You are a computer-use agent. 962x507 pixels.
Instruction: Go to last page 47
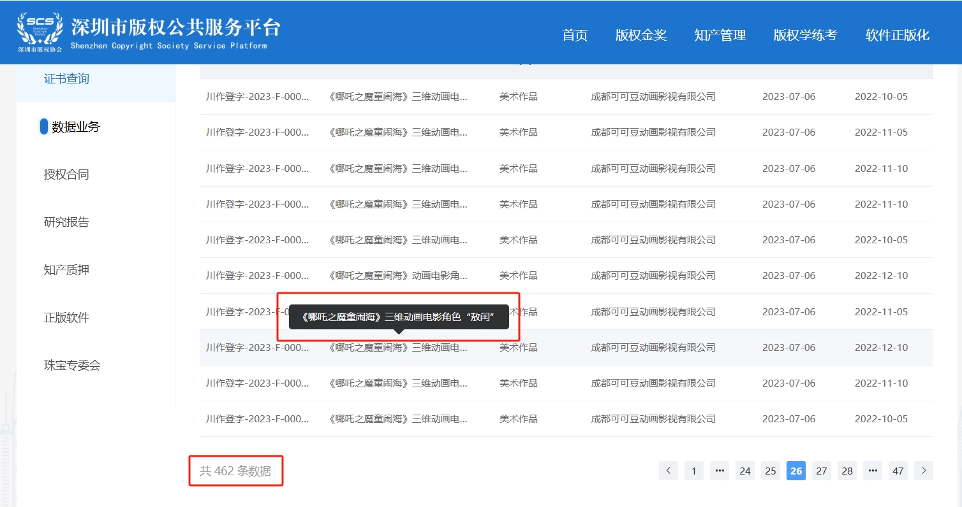coord(898,471)
